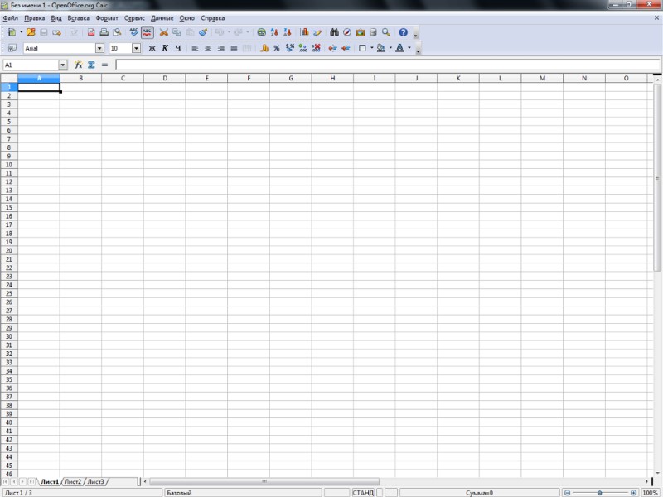The image size is (663, 497).
Task: Add a decimal place icon
Action: click(x=302, y=48)
